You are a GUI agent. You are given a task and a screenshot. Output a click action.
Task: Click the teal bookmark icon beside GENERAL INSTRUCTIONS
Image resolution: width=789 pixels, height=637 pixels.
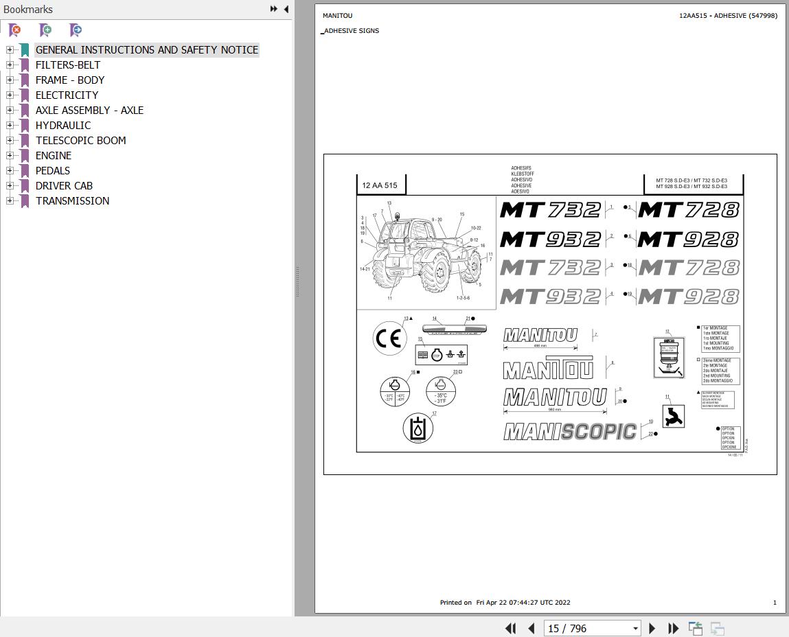click(25, 50)
